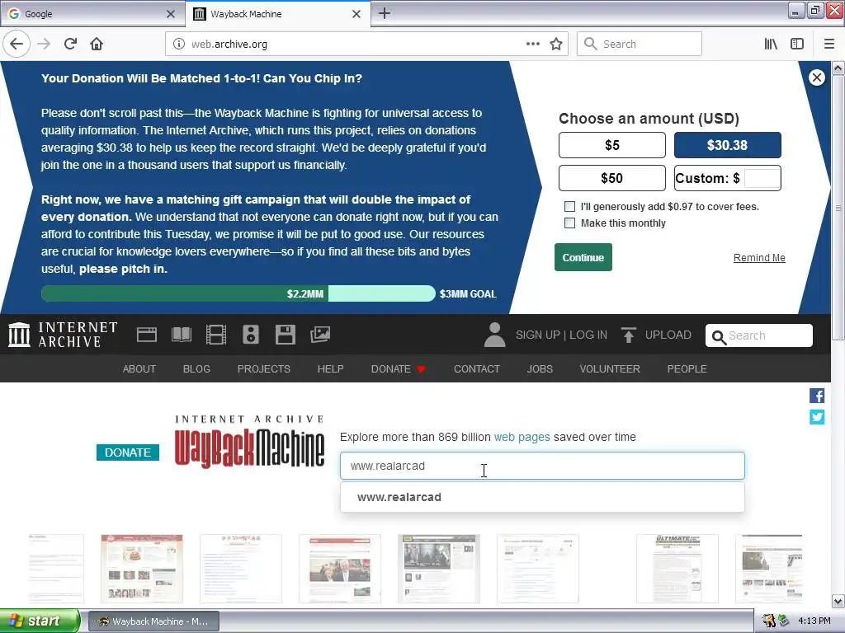Viewport: 845px width, 633px height.
Task: Open the BLOG menu item
Action: click(x=196, y=368)
